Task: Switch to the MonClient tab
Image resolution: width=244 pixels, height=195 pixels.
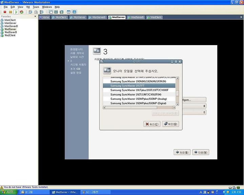Action: [59, 17]
